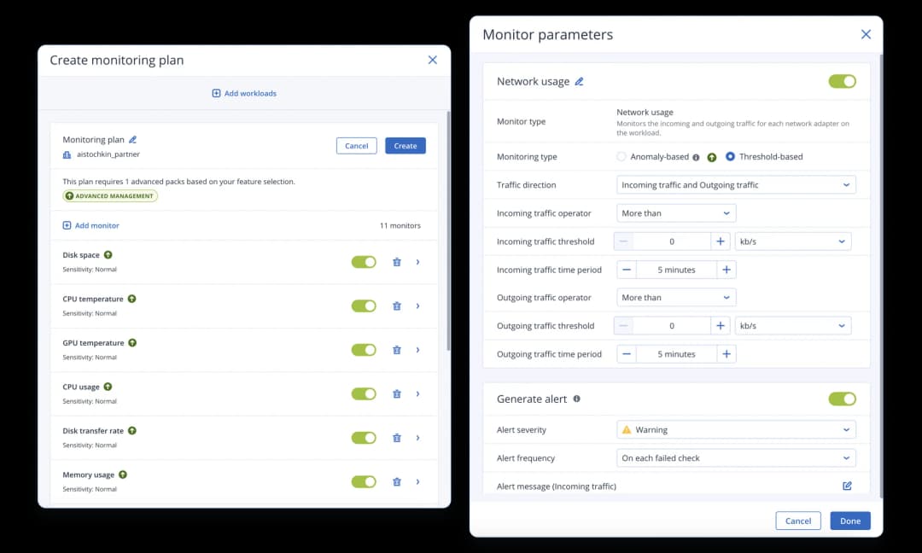The image size is (922, 553).
Task: Click trash icon for CPU usage monitor
Action: coord(396,394)
